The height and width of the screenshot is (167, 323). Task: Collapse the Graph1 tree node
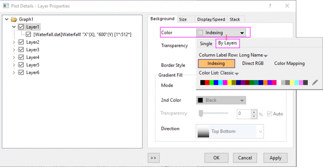pos(6,19)
